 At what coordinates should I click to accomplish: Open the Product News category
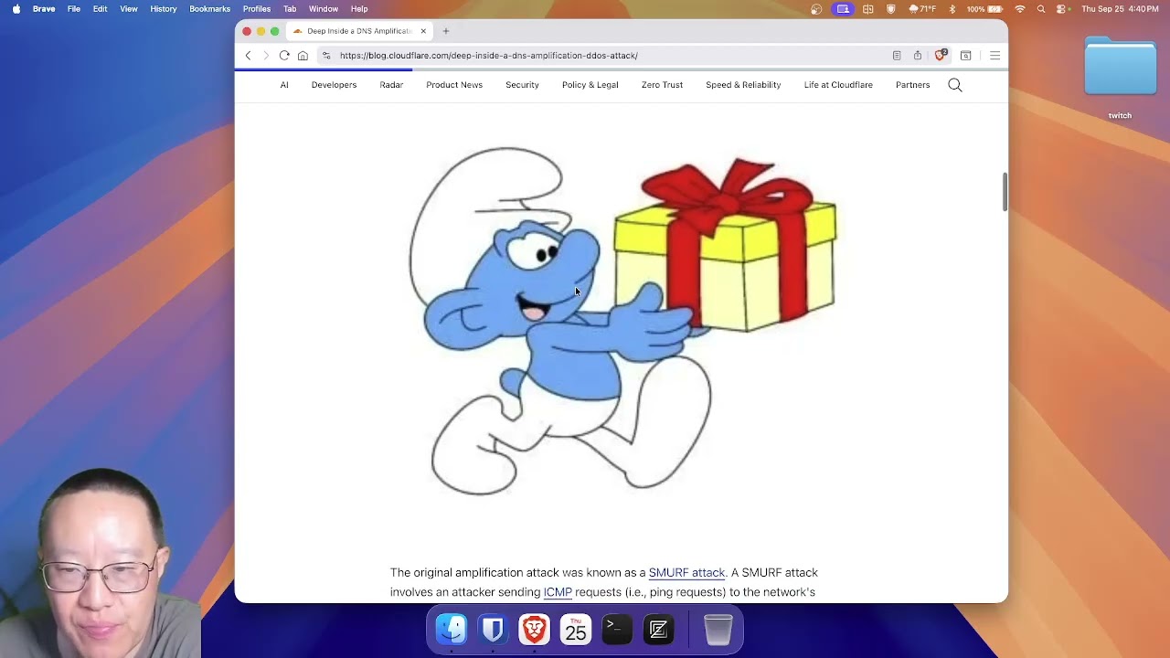pos(454,85)
